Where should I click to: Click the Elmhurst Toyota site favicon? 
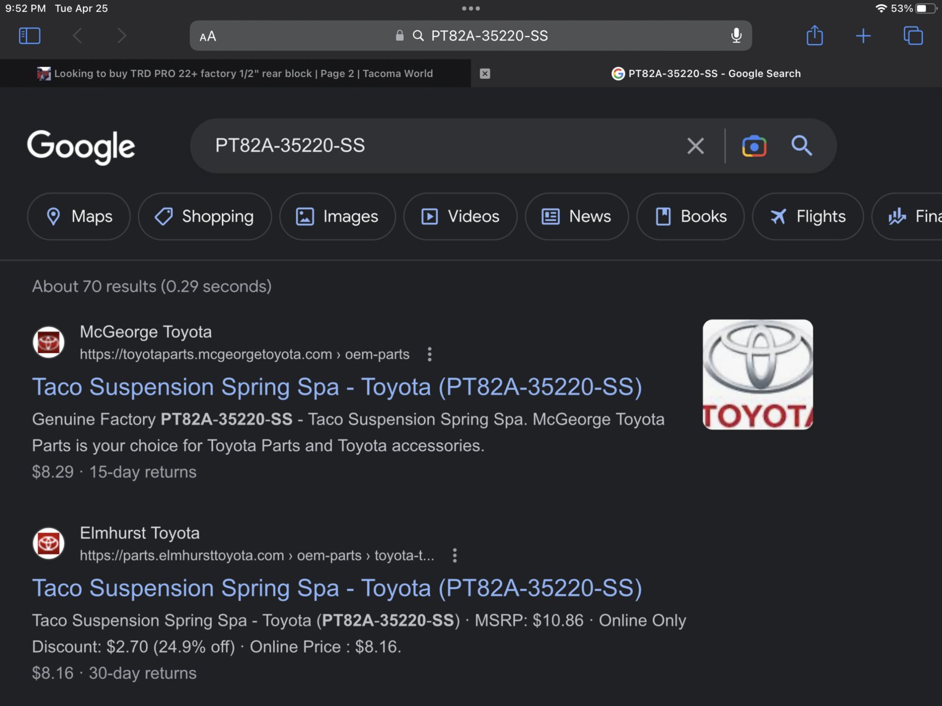pyautogui.click(x=48, y=544)
